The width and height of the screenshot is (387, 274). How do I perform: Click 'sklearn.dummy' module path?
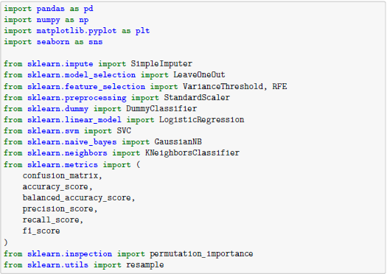[x=57, y=108]
